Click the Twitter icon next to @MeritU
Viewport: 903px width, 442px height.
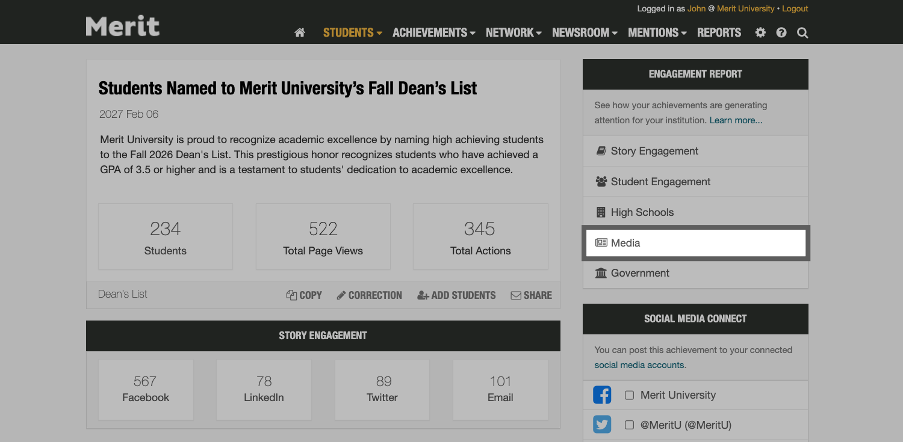[601, 424]
